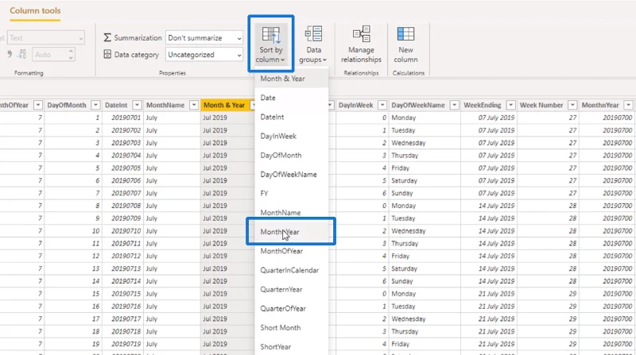Choose QuarterOfYear in the sort list
Image resolution: width=636 pixels, height=355 pixels.
pyautogui.click(x=291, y=308)
